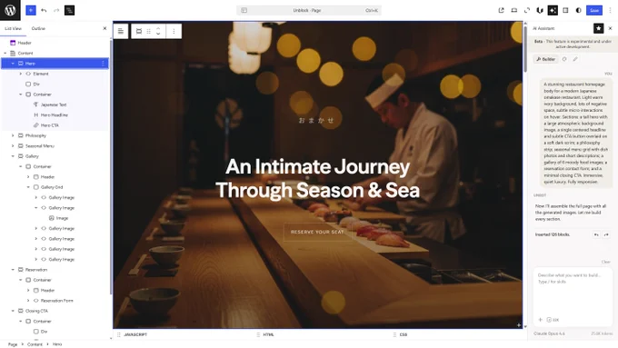This screenshot has width=618, height=348.
Task: Collapse the Reservation section
Action: tap(13, 270)
